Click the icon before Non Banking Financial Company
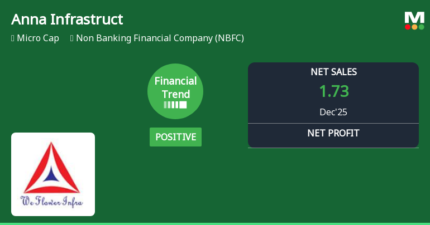Image resolution: width=430 pixels, height=225 pixels. click(72, 38)
